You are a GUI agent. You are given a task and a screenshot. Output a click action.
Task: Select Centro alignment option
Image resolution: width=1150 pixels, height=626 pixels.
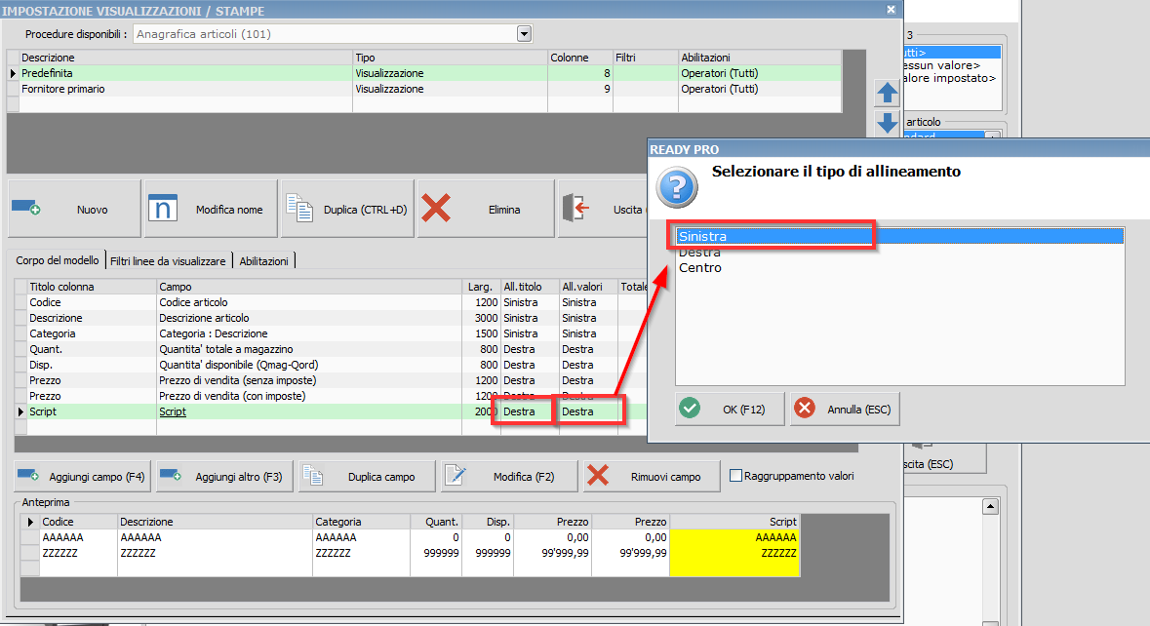(900, 267)
